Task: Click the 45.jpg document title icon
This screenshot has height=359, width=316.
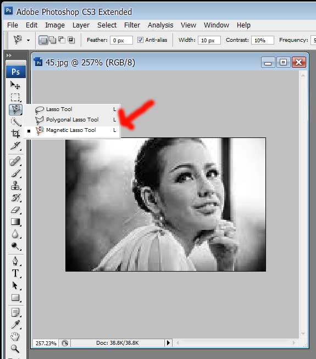Action: coord(38,62)
